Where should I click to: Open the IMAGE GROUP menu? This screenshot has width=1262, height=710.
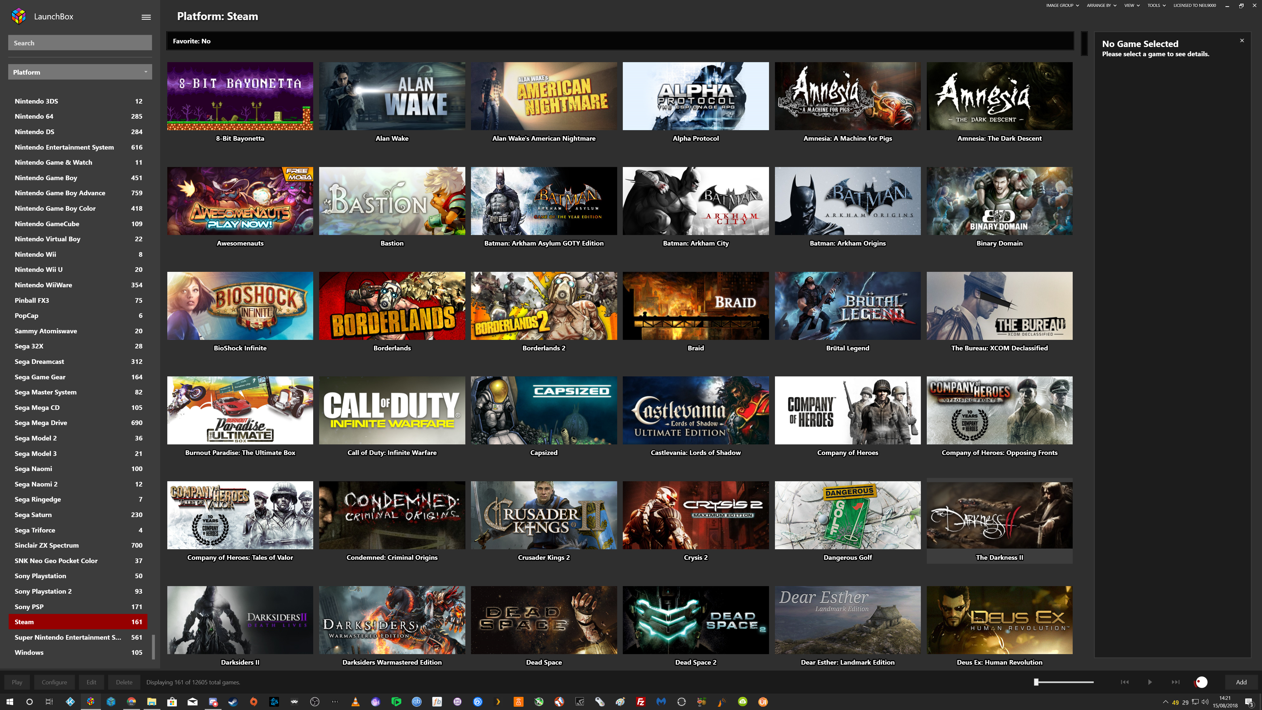1062,5
